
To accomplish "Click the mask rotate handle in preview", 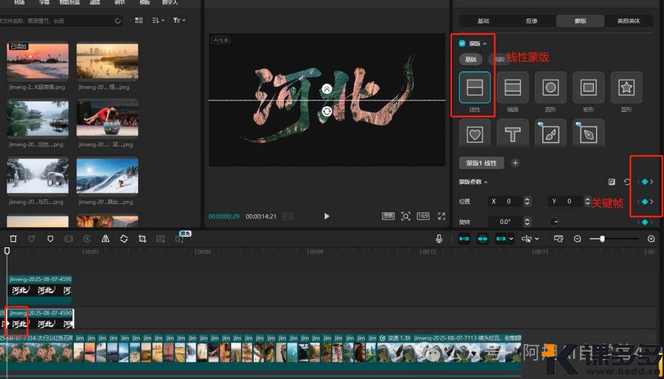I will click(x=326, y=111).
